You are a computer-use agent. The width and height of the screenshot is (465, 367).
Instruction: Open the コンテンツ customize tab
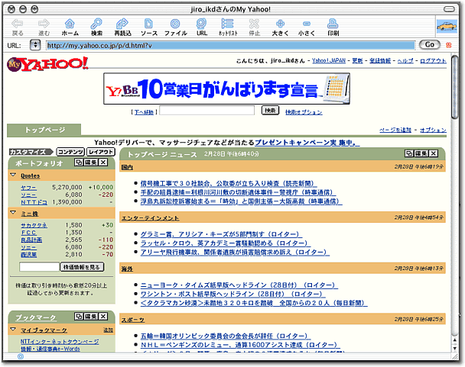pos(70,152)
